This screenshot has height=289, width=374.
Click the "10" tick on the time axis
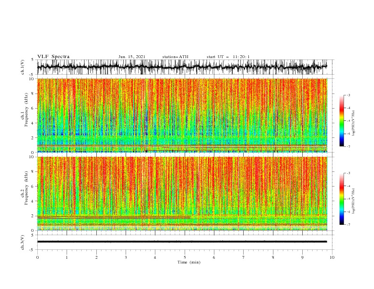[332, 257]
